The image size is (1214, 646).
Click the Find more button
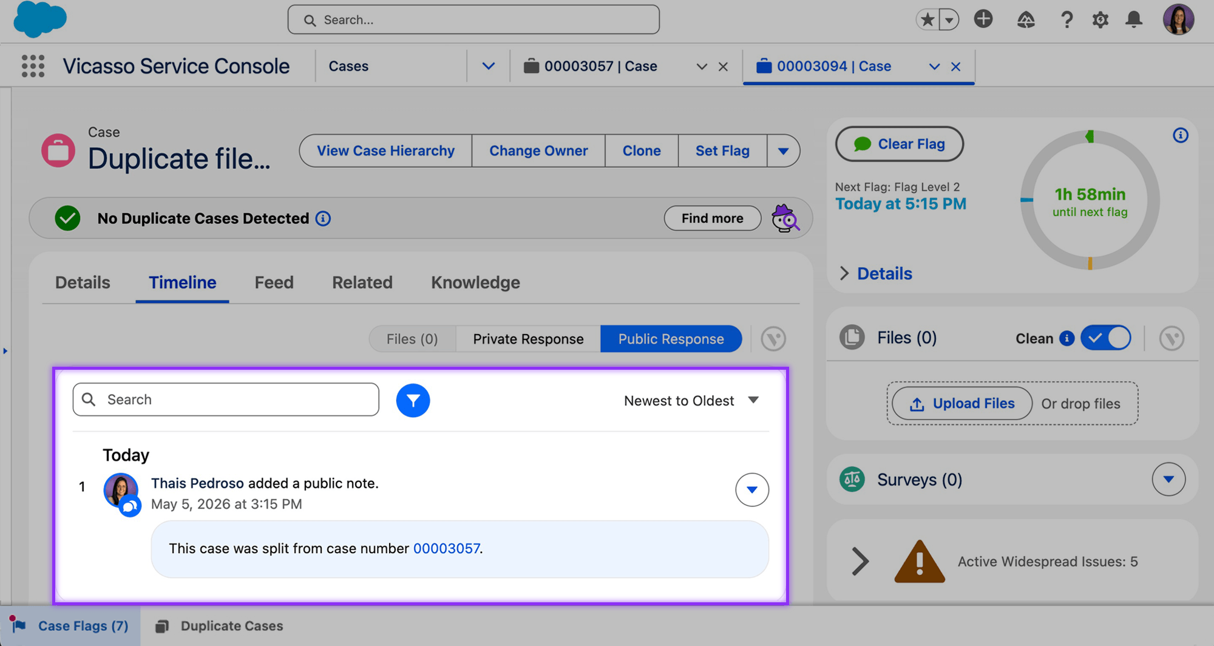pyautogui.click(x=712, y=219)
